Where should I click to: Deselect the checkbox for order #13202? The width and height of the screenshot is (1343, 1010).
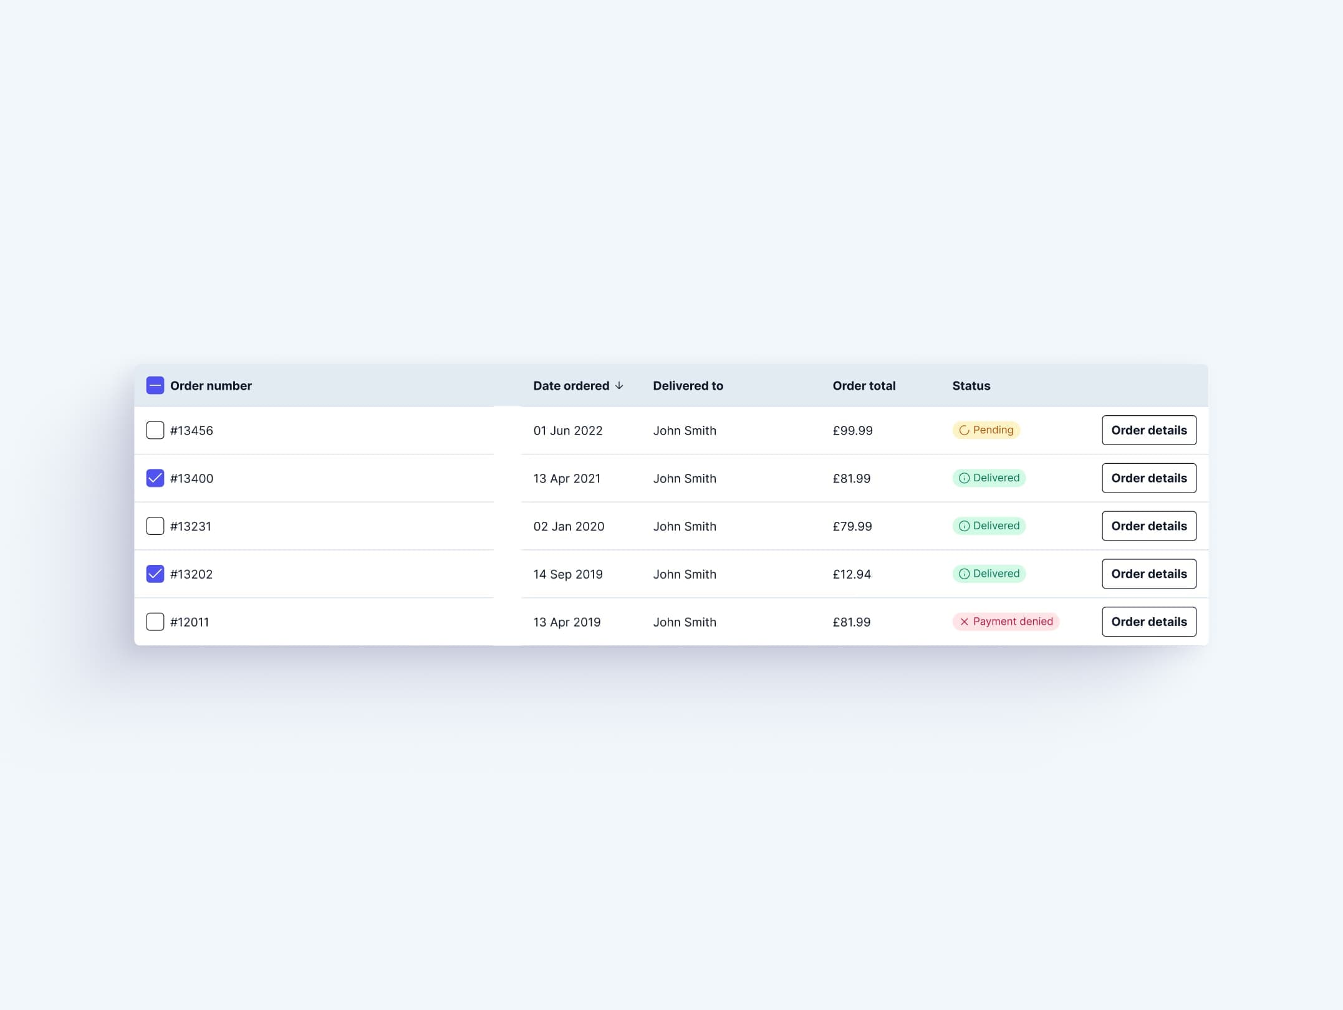click(x=155, y=574)
